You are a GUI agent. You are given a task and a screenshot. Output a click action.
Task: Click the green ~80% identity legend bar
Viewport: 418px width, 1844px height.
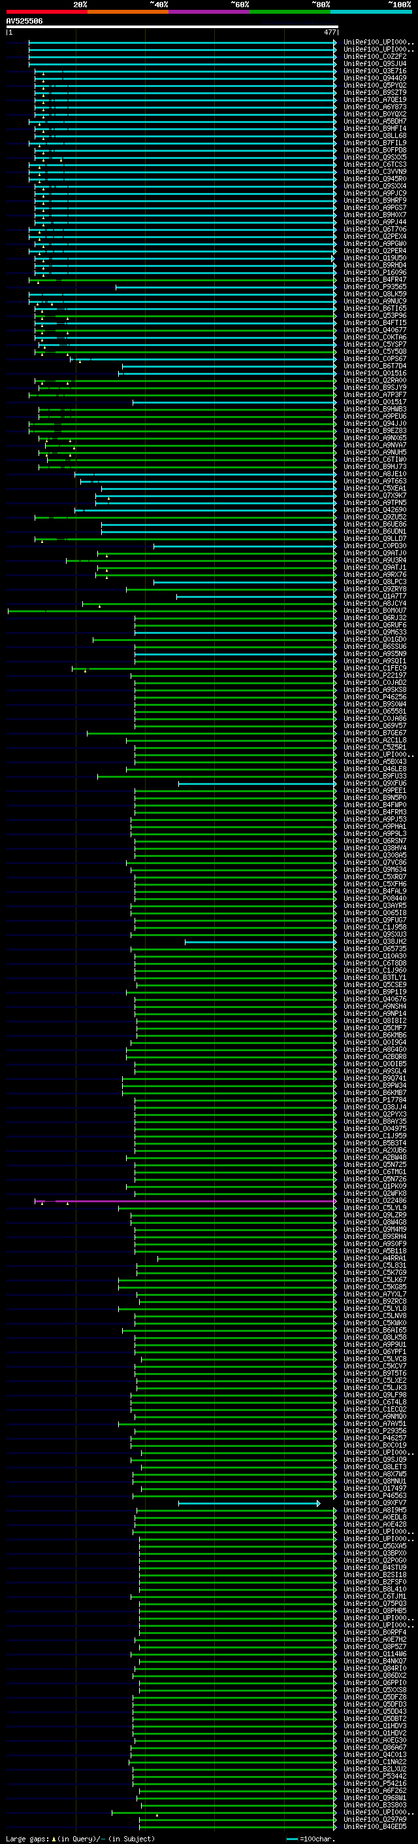pos(290,12)
